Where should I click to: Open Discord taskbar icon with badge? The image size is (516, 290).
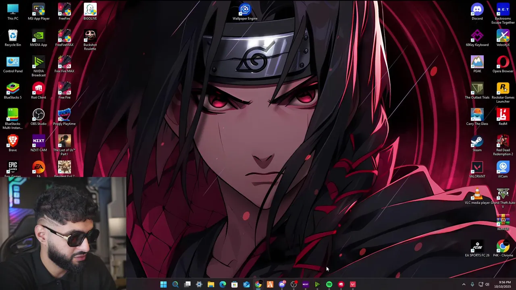pos(282,284)
